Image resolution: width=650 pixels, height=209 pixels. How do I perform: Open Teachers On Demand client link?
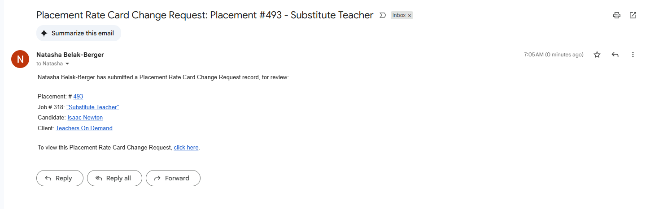(x=84, y=128)
